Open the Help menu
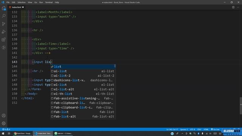The image size is (242, 136). (57, 2)
